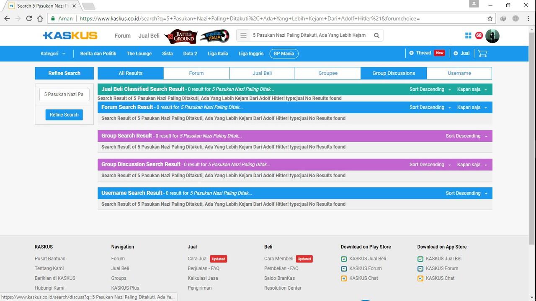Click KASKUS Forum App Store icon
The image size is (536, 301).
[x=420, y=268]
